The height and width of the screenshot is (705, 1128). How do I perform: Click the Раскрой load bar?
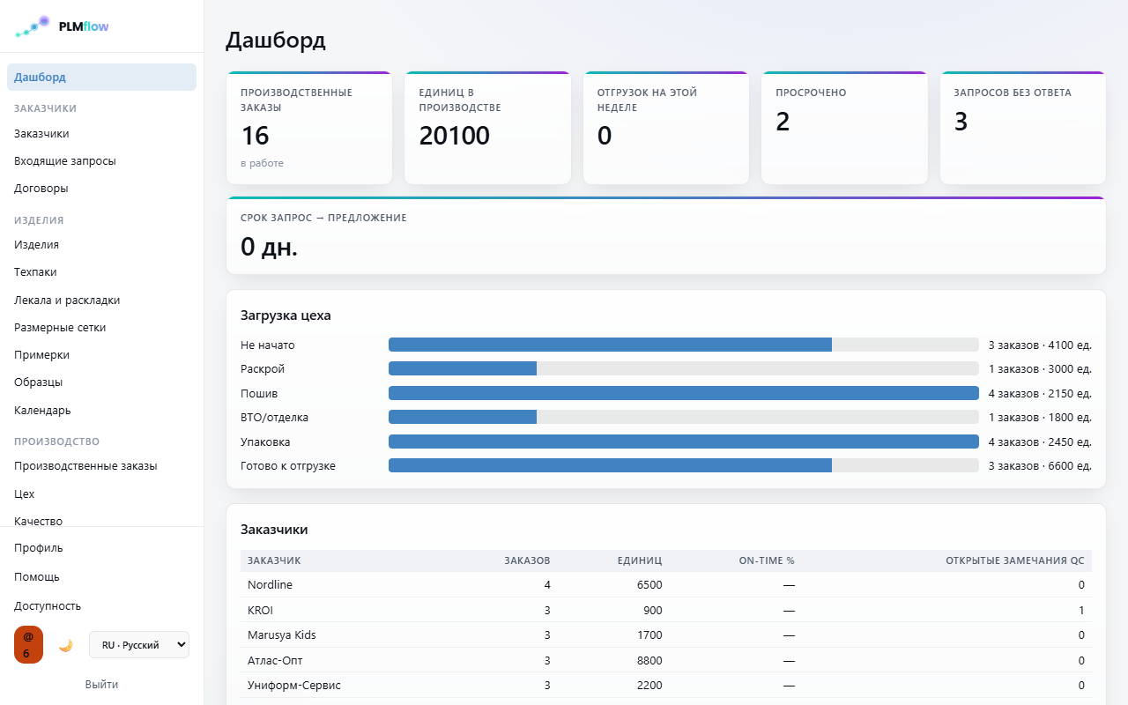[x=684, y=369]
